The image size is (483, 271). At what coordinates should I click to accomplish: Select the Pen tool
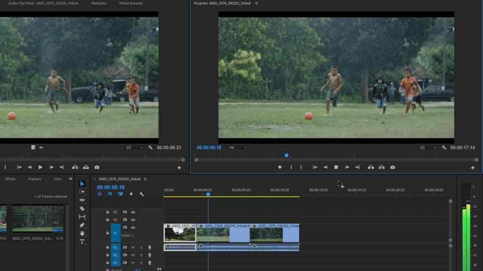(x=82, y=225)
